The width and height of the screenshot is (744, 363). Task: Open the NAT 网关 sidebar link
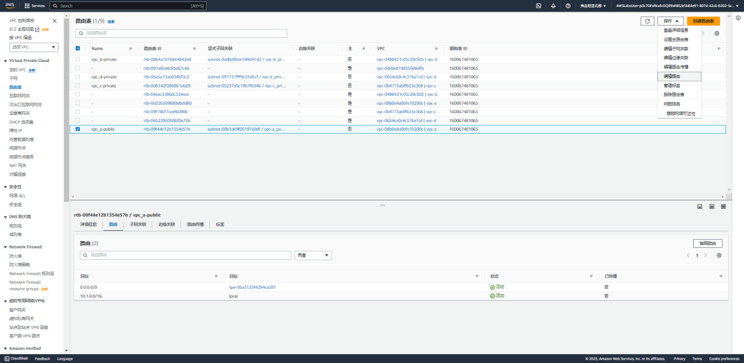coord(17,165)
